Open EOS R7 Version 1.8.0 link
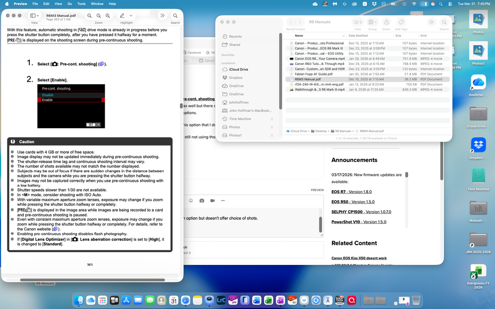 pyautogui.click(x=351, y=192)
